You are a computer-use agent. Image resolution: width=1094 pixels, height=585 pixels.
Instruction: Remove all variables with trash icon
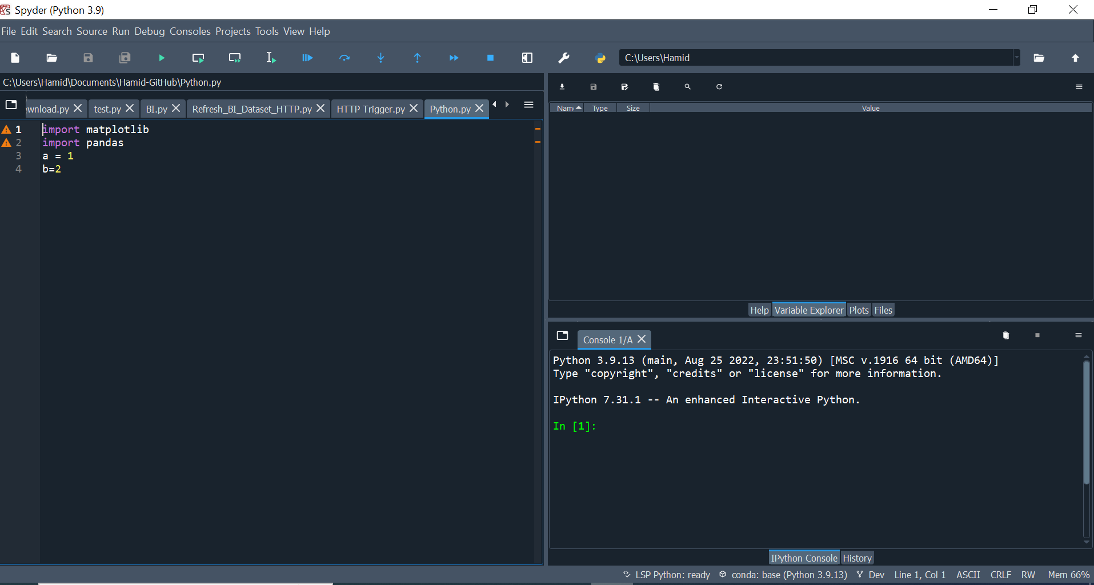(x=656, y=87)
